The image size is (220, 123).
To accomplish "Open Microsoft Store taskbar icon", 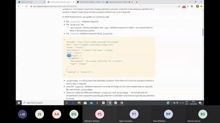I will coord(85,103).
